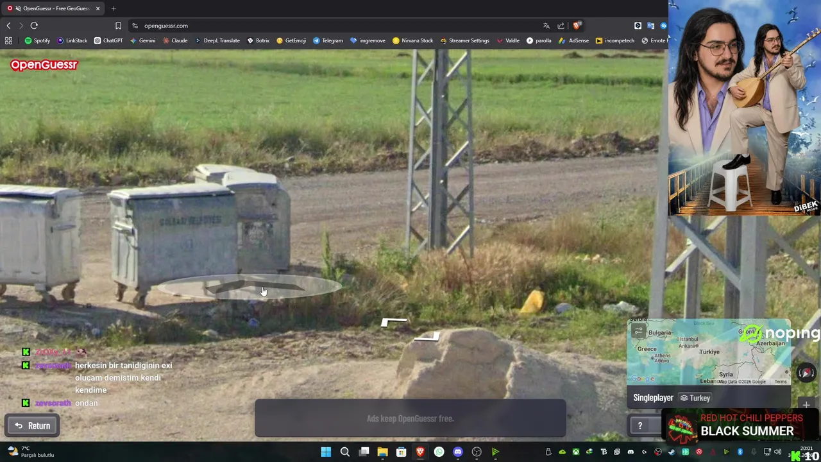The image size is (821, 462).
Task: Open Discord from taskbar
Action: click(x=458, y=452)
